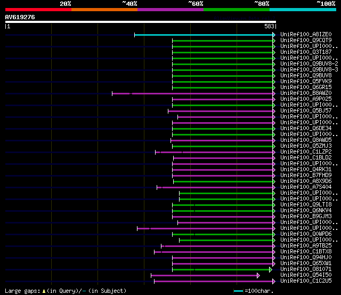The width and height of the screenshot is (341, 295).
Task: Click the purple ~60% identity legend bar
Action: coord(170,10)
